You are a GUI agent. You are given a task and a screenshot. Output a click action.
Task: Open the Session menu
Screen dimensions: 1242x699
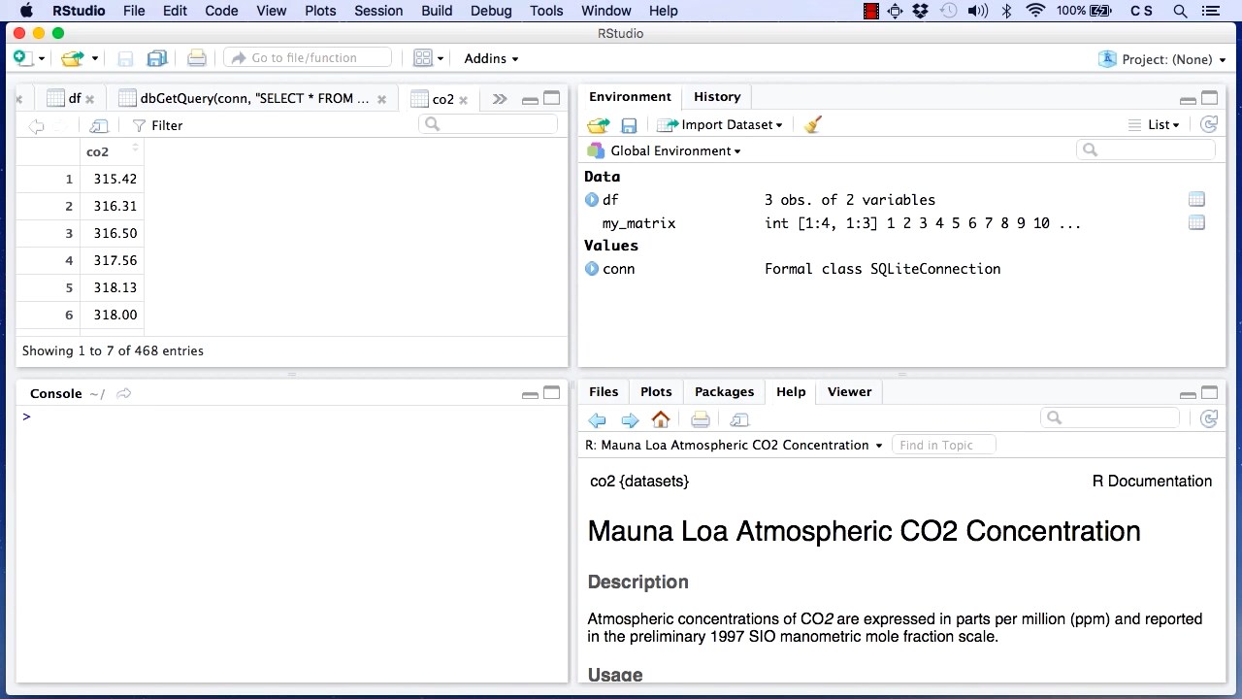coord(378,11)
